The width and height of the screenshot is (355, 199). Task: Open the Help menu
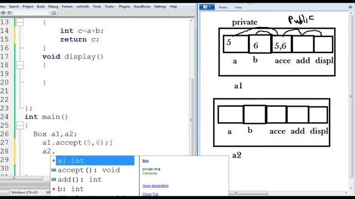tap(174, 7)
